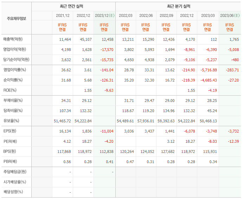
Task: Click the 2022.03 quarterly column header
Action: (x=126, y=16)
